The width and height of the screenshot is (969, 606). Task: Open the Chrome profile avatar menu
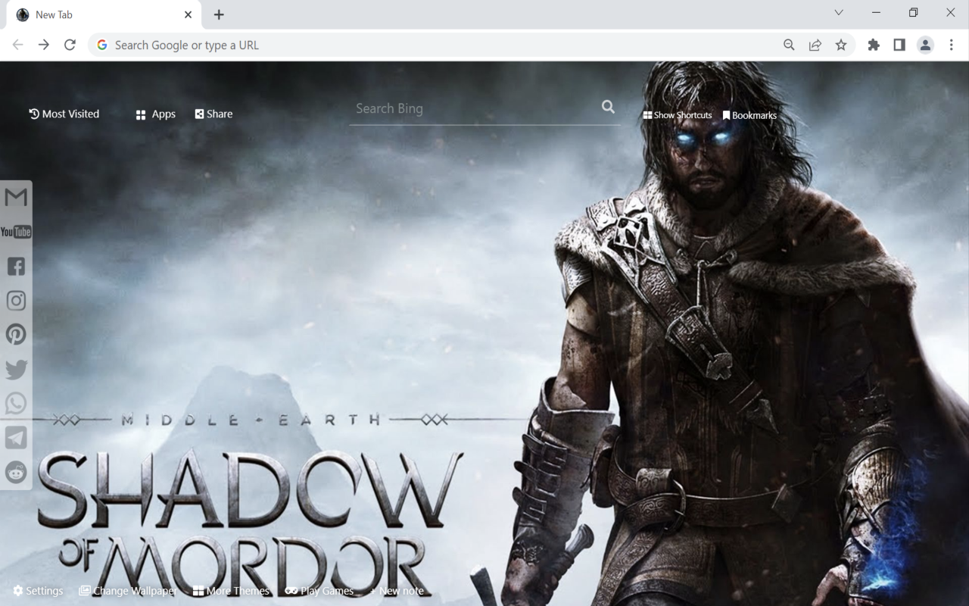click(x=925, y=45)
